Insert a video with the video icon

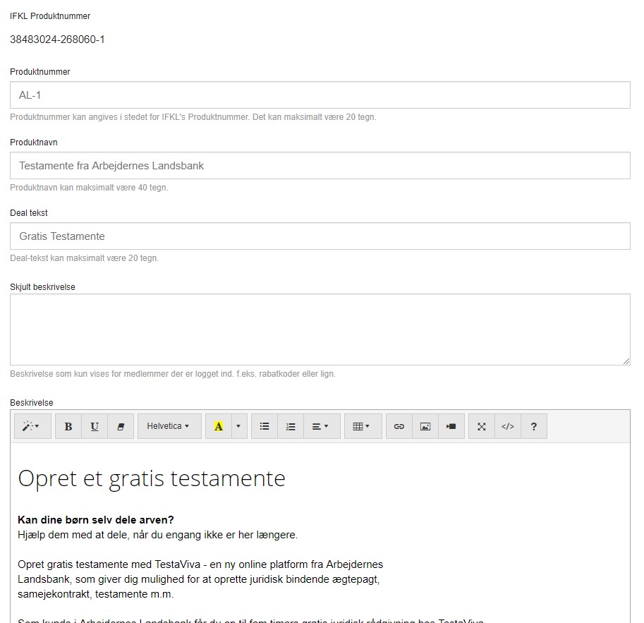pyautogui.click(x=451, y=426)
